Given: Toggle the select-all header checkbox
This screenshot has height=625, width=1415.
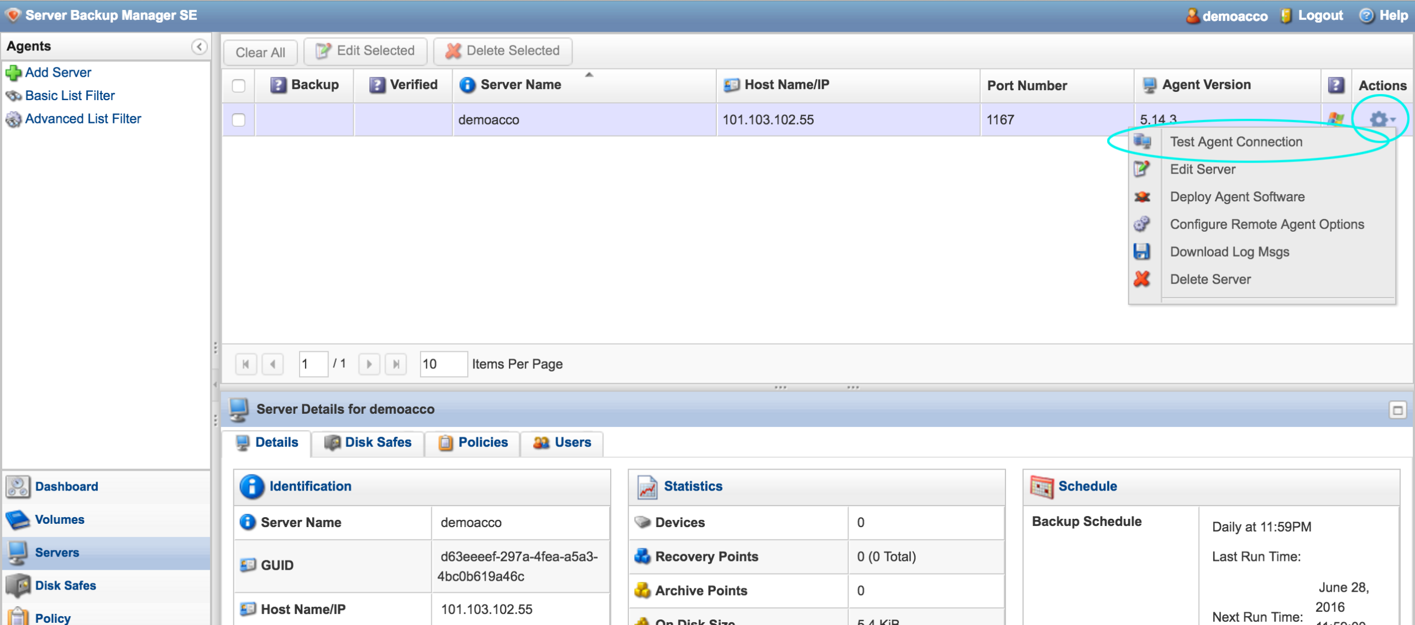Looking at the screenshot, I should coord(239,85).
